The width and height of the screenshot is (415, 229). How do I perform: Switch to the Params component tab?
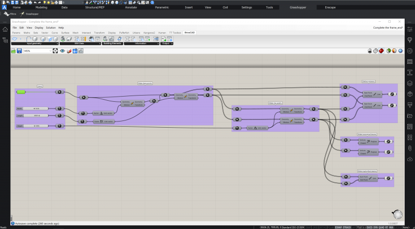point(16,33)
